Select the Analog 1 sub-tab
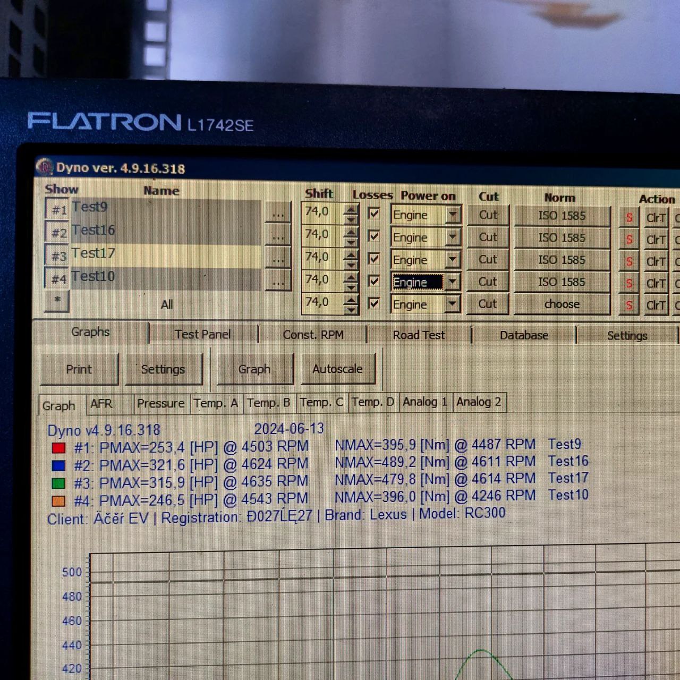The width and height of the screenshot is (680, 680). 425,402
